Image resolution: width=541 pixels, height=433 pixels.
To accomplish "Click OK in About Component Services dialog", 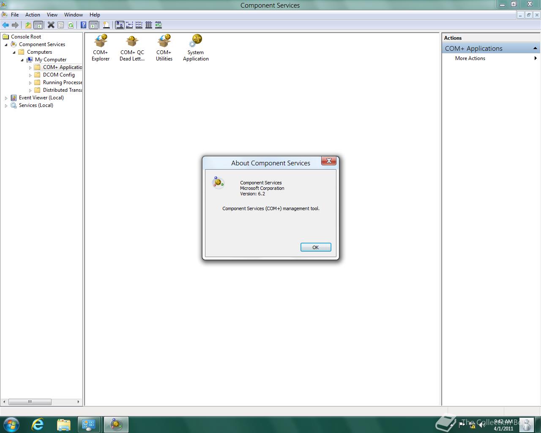I will [316, 247].
